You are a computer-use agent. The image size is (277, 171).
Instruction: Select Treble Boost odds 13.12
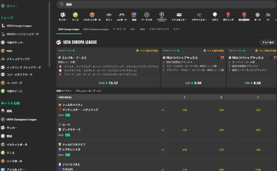tap(108, 83)
